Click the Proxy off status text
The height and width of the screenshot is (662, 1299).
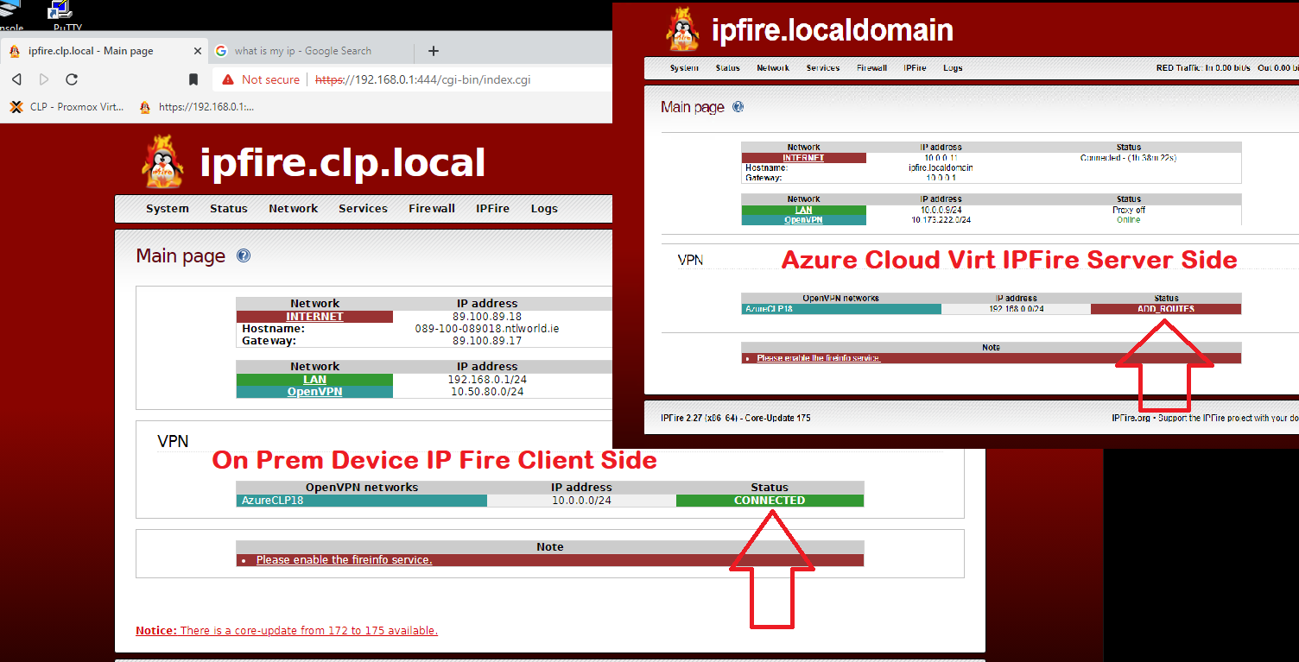coord(1129,210)
